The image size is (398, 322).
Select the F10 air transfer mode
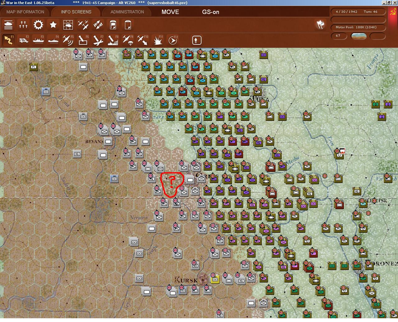tap(143, 40)
